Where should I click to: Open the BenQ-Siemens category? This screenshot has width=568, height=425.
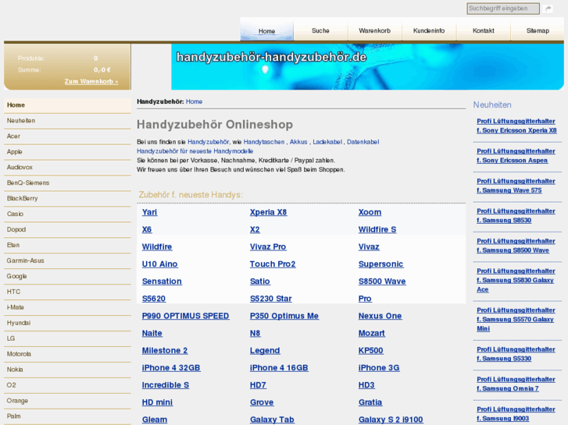pyautogui.click(x=67, y=183)
